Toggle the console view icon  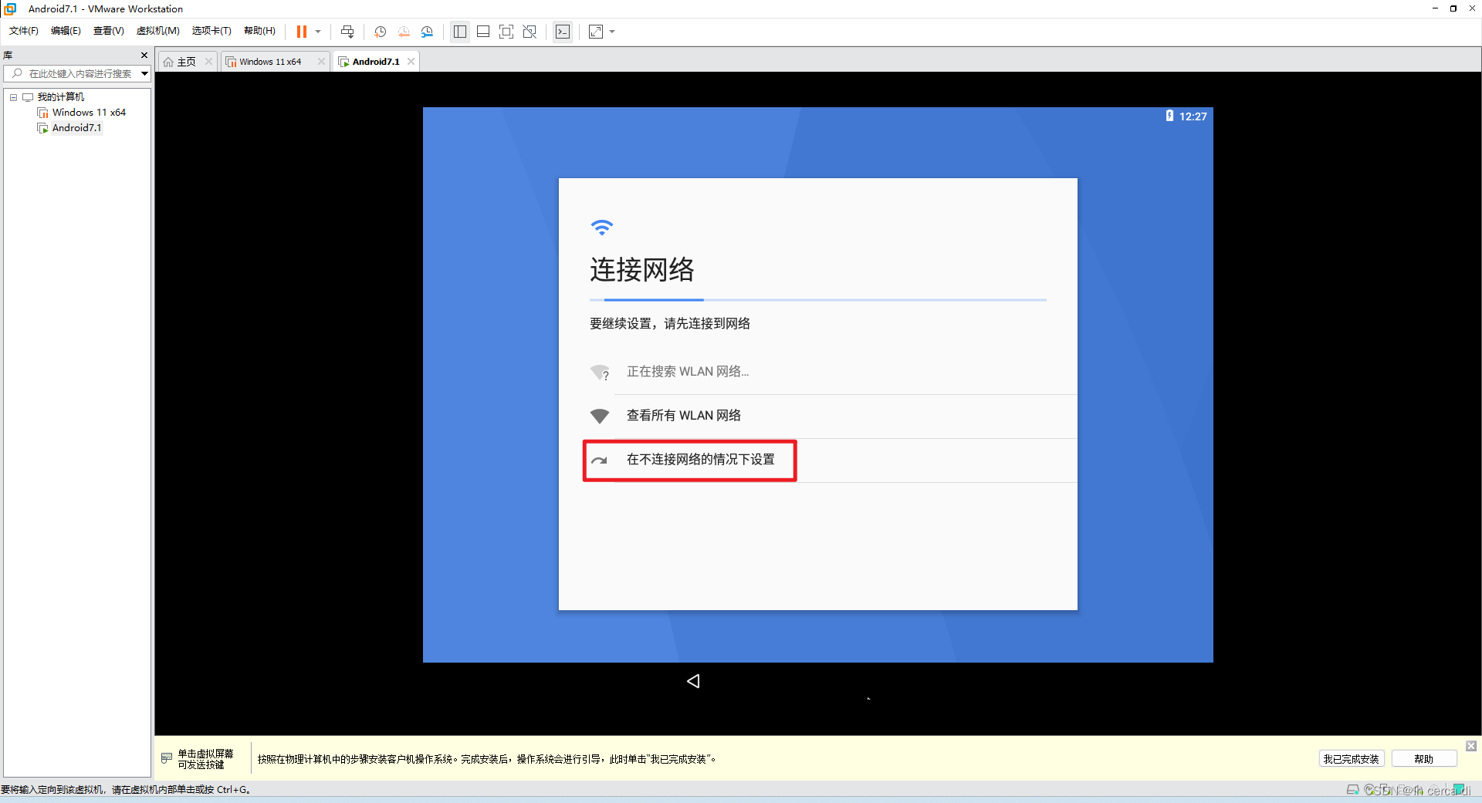coord(563,32)
